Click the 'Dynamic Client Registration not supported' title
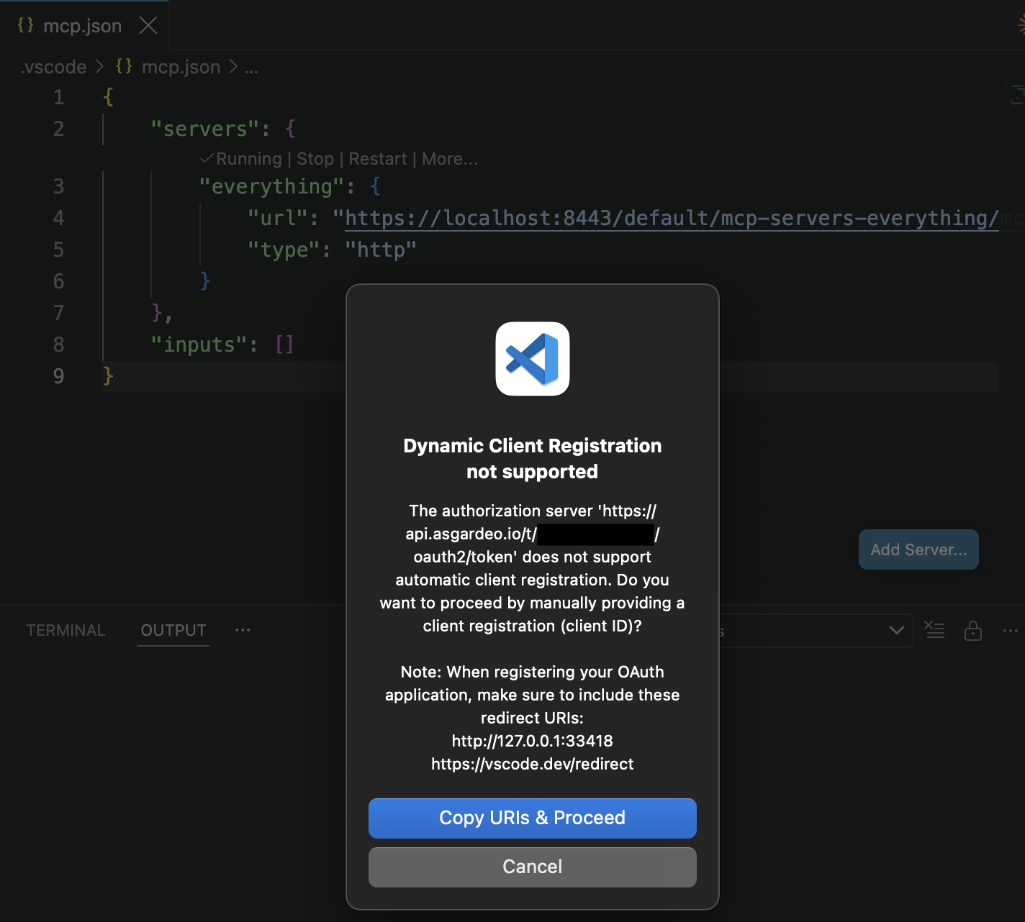Viewport: 1025px width, 922px height. tap(533, 459)
